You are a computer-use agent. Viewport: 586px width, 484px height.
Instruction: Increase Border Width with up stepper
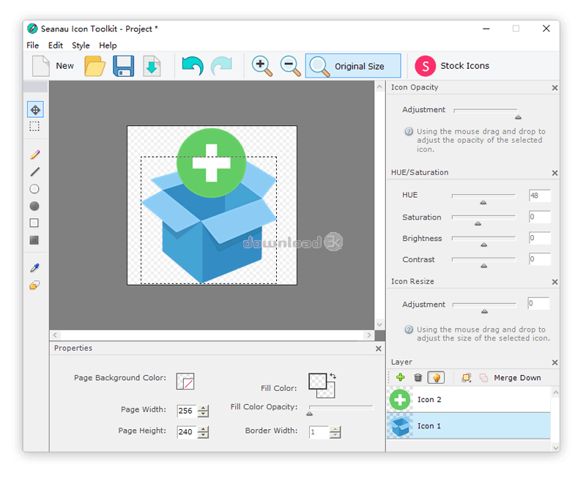pos(335,429)
